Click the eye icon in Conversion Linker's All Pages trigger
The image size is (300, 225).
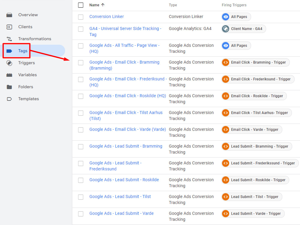pyautogui.click(x=226, y=17)
